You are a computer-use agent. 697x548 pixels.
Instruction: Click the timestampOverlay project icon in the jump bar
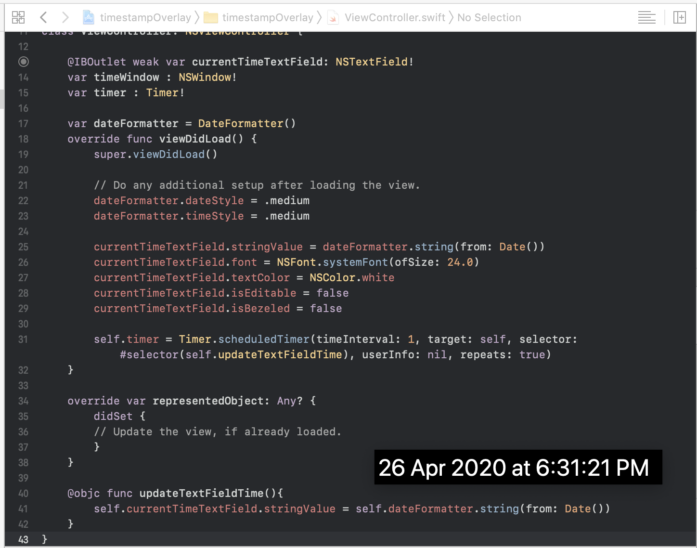89,18
